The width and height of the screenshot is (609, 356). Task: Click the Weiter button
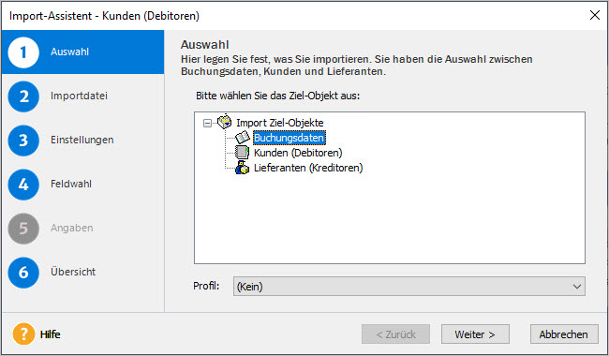(x=475, y=334)
